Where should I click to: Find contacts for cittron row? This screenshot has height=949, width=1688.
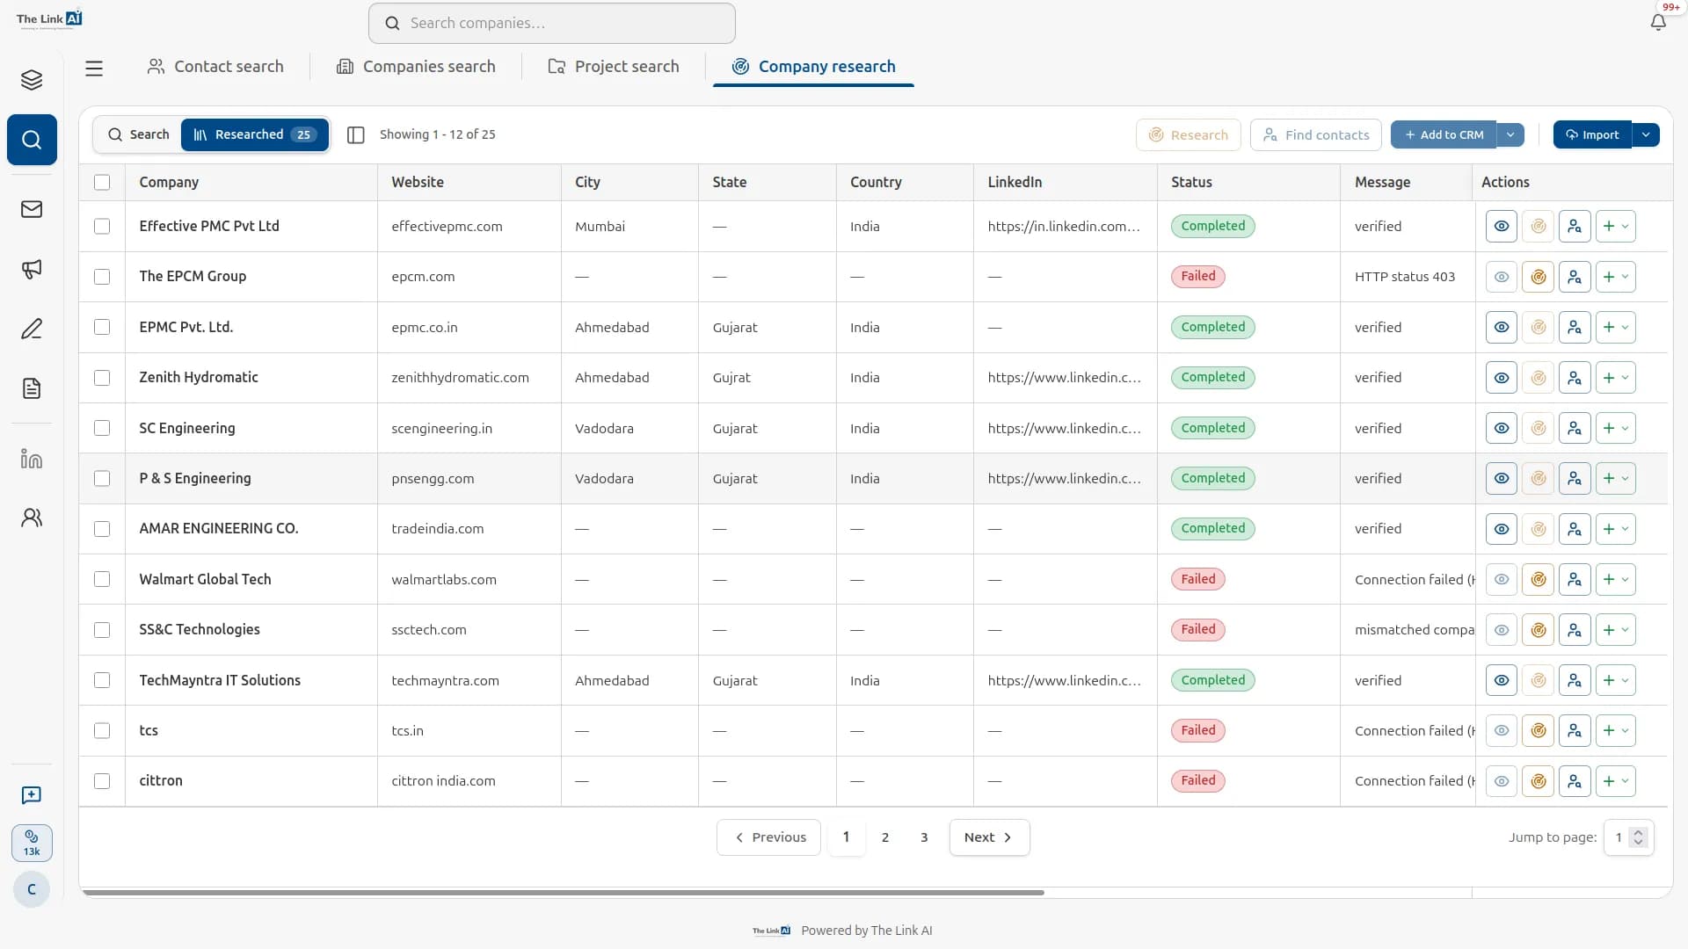tap(1575, 781)
